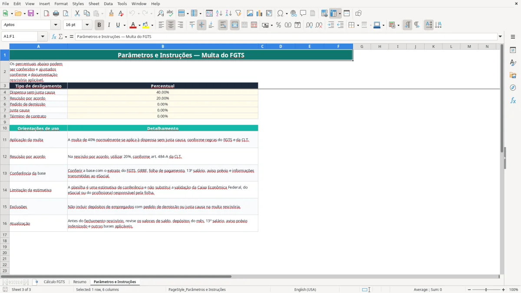This screenshot has height=293, width=521.
Task: Open the Styles menu
Action: (x=78, y=3)
